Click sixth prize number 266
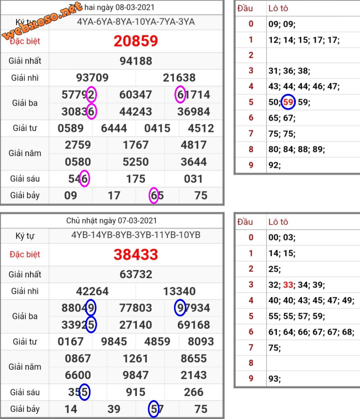The image size is (360, 419). pyautogui.click(x=193, y=392)
